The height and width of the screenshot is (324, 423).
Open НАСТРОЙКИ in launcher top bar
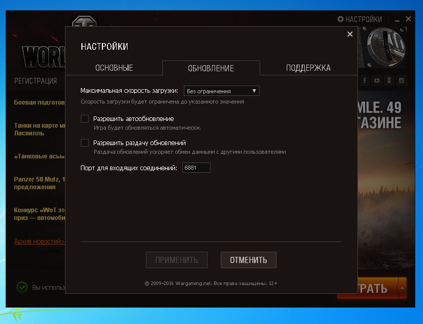[359, 19]
